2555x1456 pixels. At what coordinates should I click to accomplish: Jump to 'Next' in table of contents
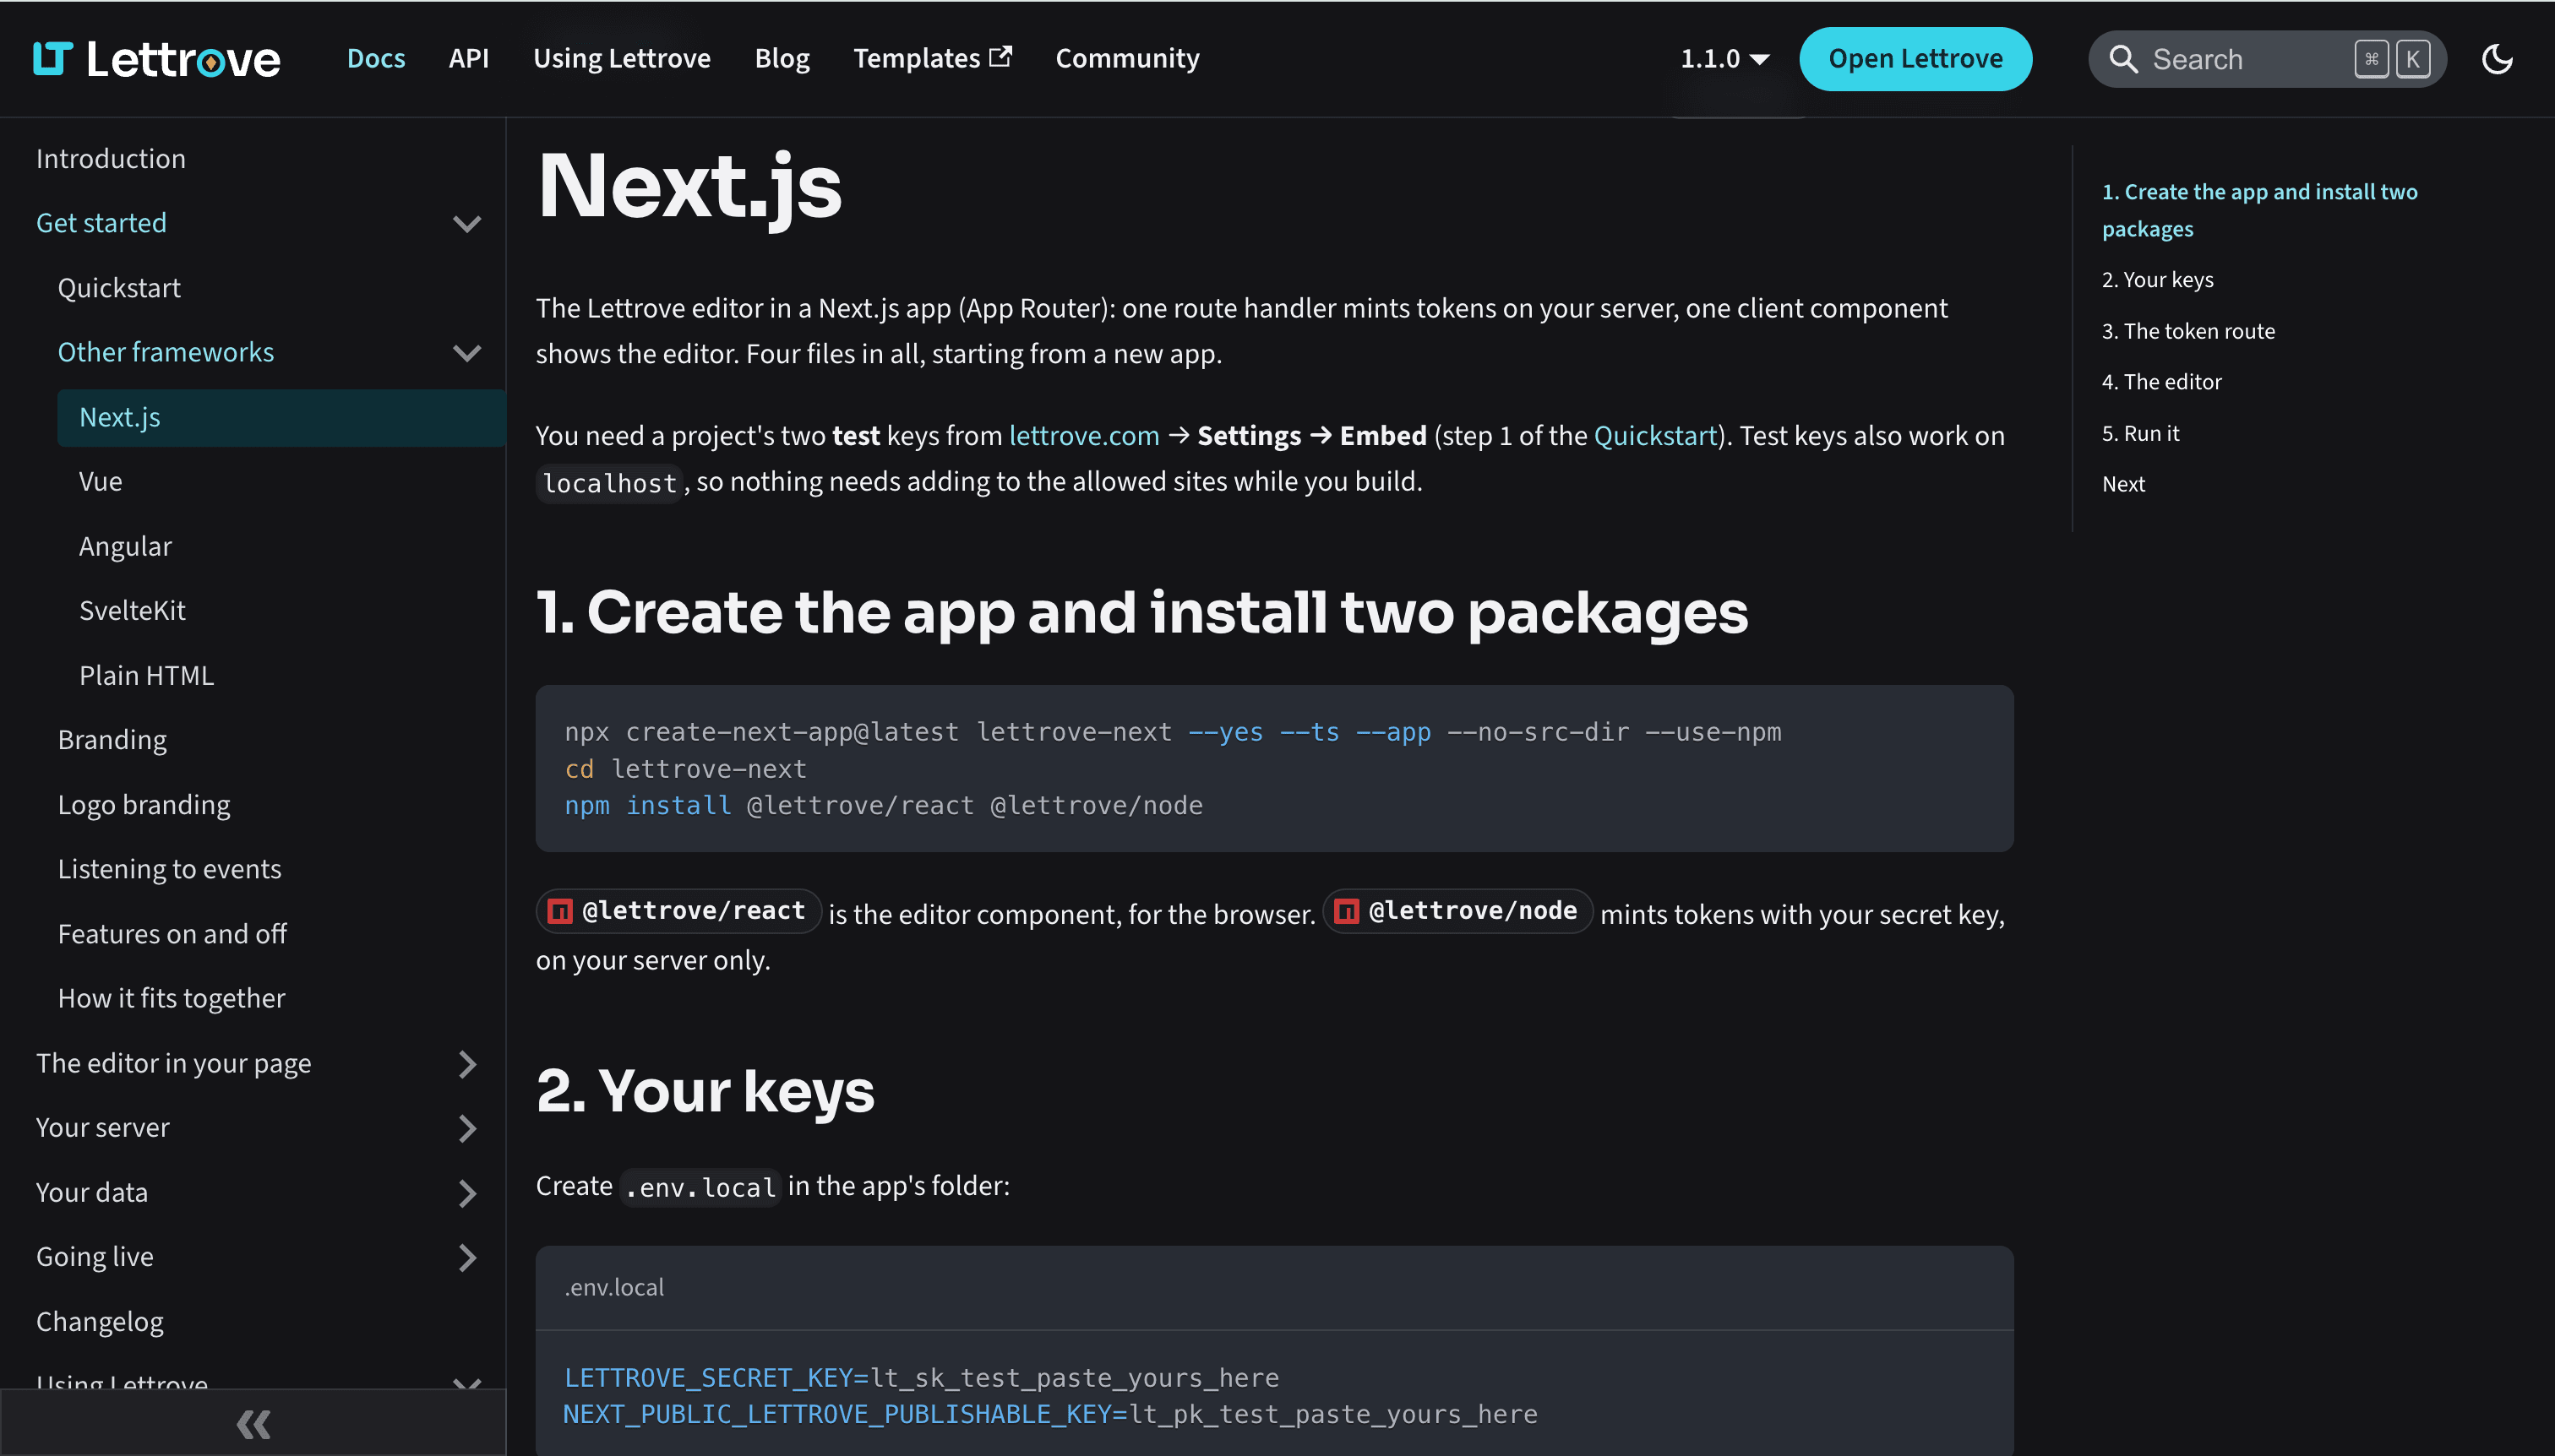point(2123,484)
